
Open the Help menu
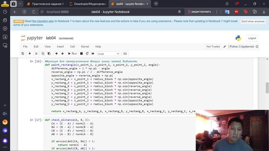[x=98, y=47]
